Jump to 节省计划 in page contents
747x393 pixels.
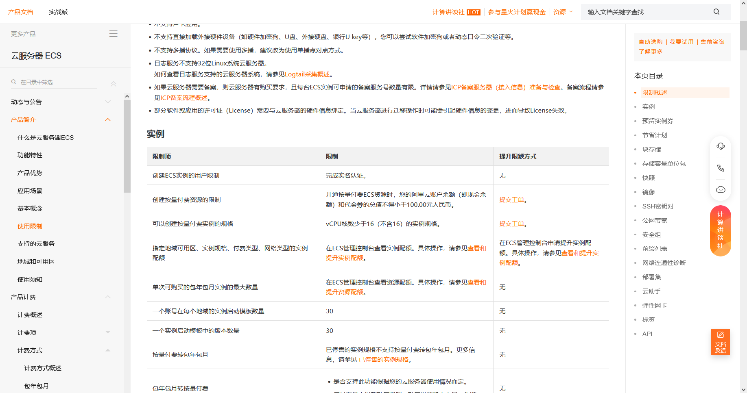pos(655,135)
